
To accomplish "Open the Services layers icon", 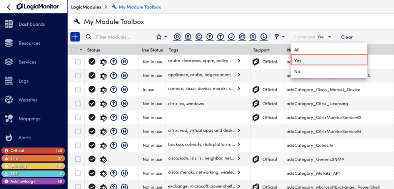I will [9, 62].
